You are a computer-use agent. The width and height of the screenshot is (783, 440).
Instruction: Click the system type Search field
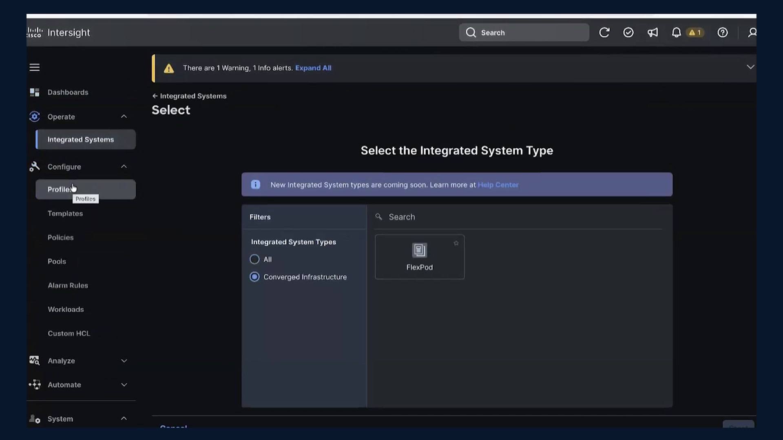[518, 217]
